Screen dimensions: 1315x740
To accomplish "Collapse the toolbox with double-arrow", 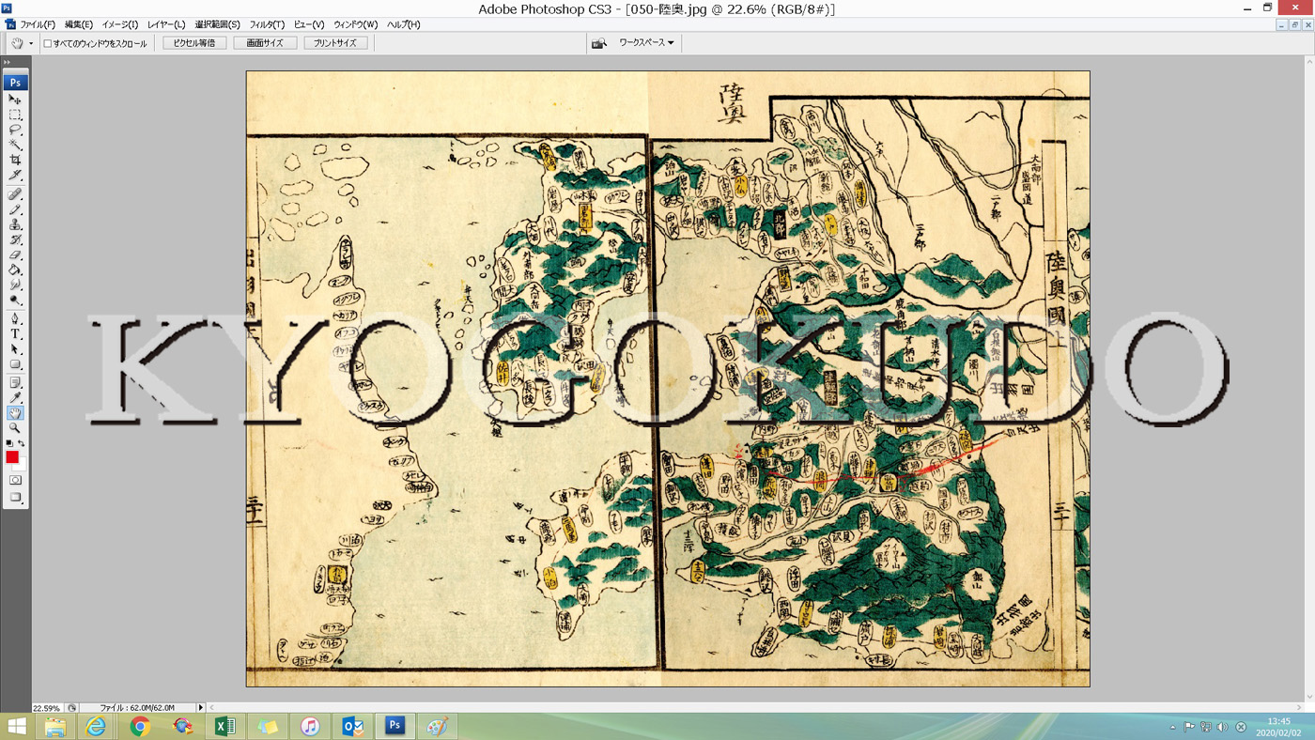I will pos(8,62).
